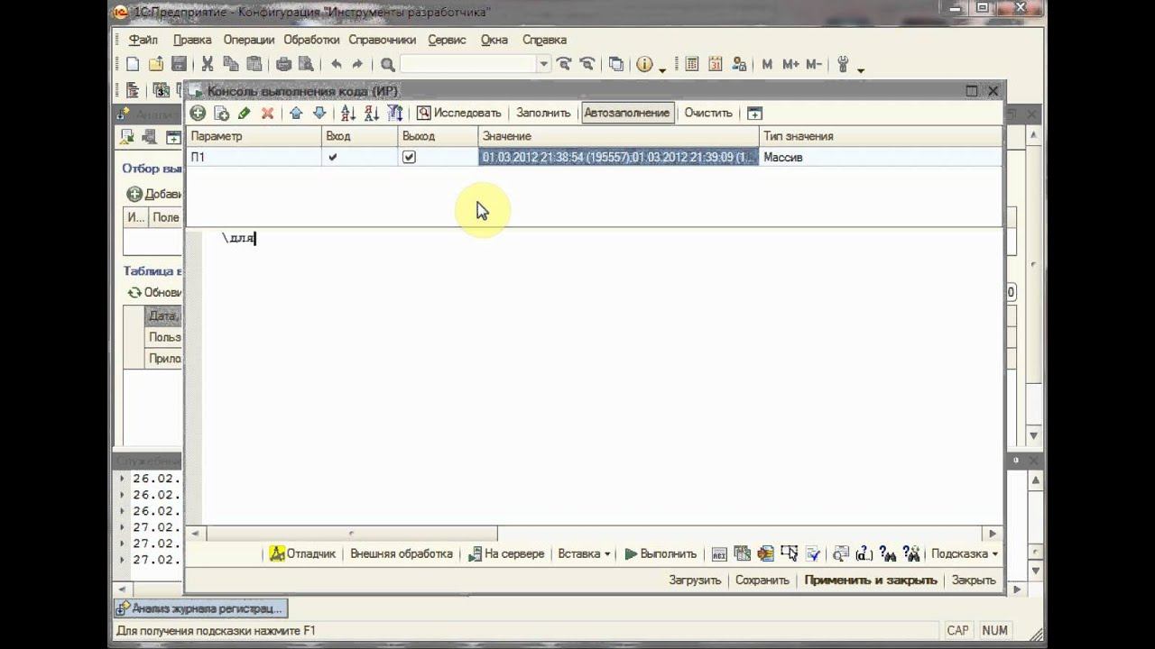
Task: Click the Open file folder icon
Action: coord(156,64)
